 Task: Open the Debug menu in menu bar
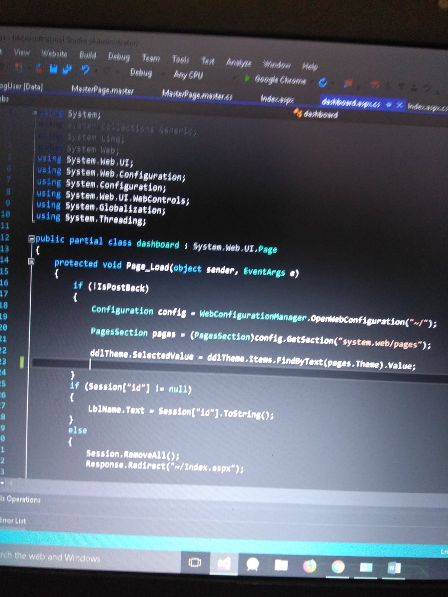click(118, 57)
